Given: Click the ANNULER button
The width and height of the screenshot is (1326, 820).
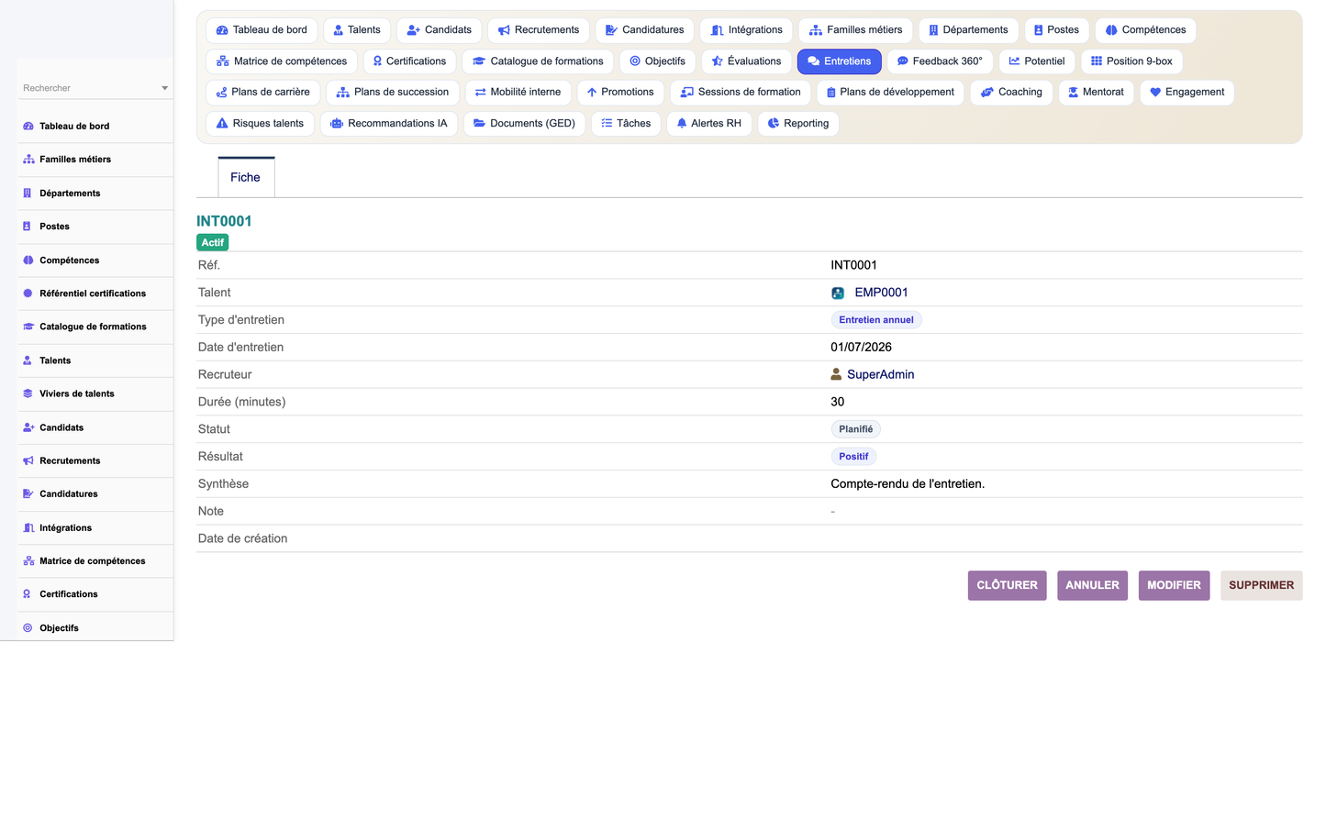Looking at the screenshot, I should 1092,585.
